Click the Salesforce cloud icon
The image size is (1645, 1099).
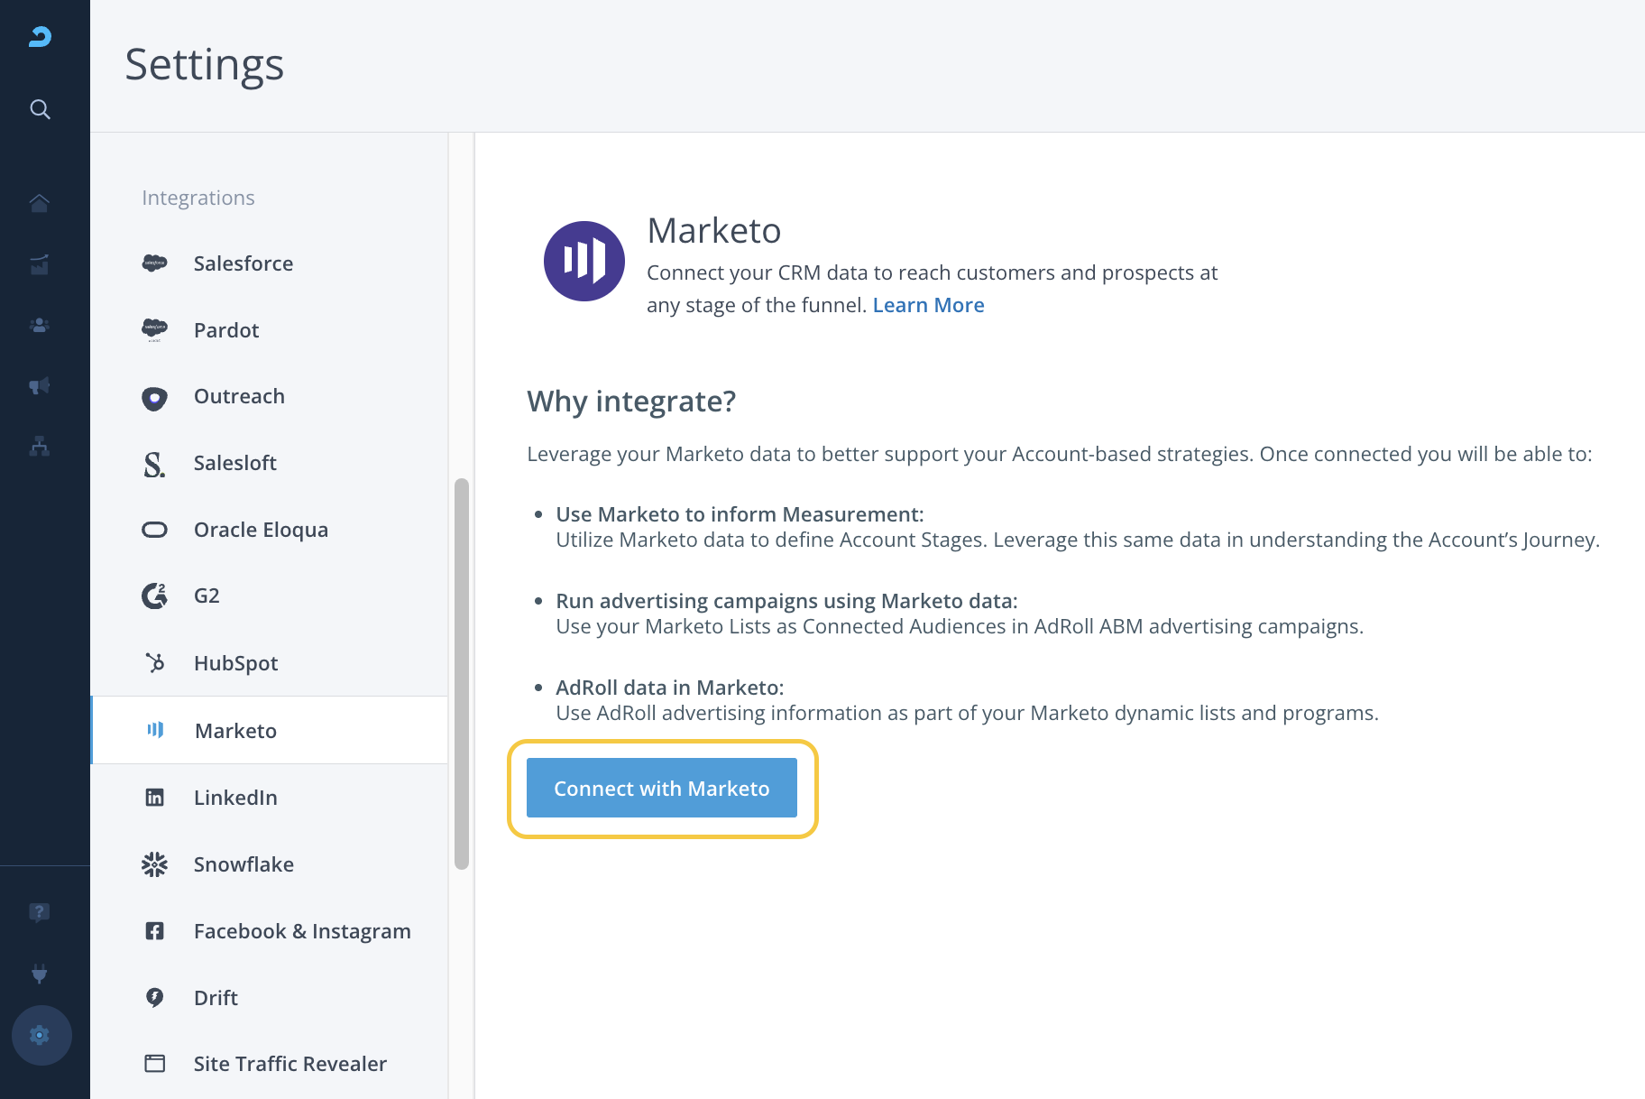click(154, 263)
